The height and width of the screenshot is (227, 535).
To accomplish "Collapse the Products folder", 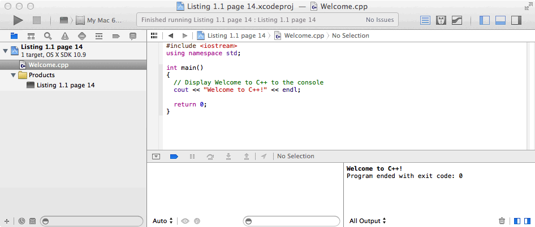I will (14, 75).
